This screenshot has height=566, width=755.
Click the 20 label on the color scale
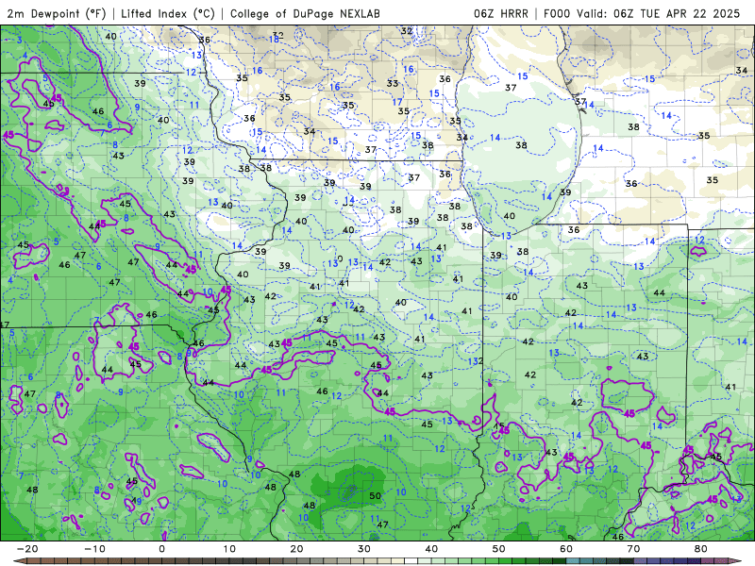(x=296, y=549)
